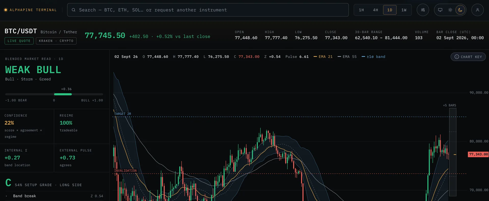489x201 pixels.
Task: Click the 90,000.00 axis label
Action: (479, 93)
